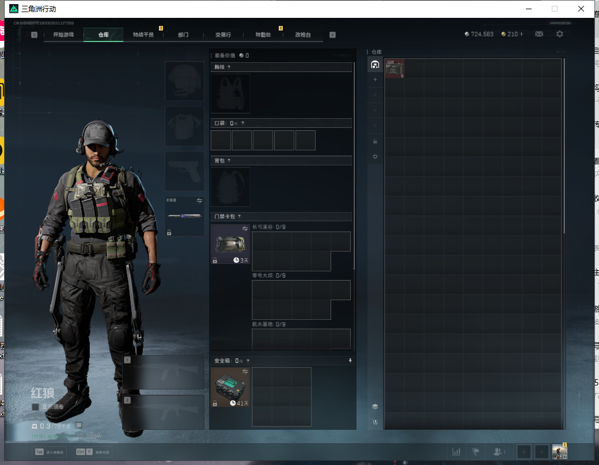The height and width of the screenshot is (465, 599).
Task: Show help for 门禁卡包 keycard pack
Action: tap(240, 216)
